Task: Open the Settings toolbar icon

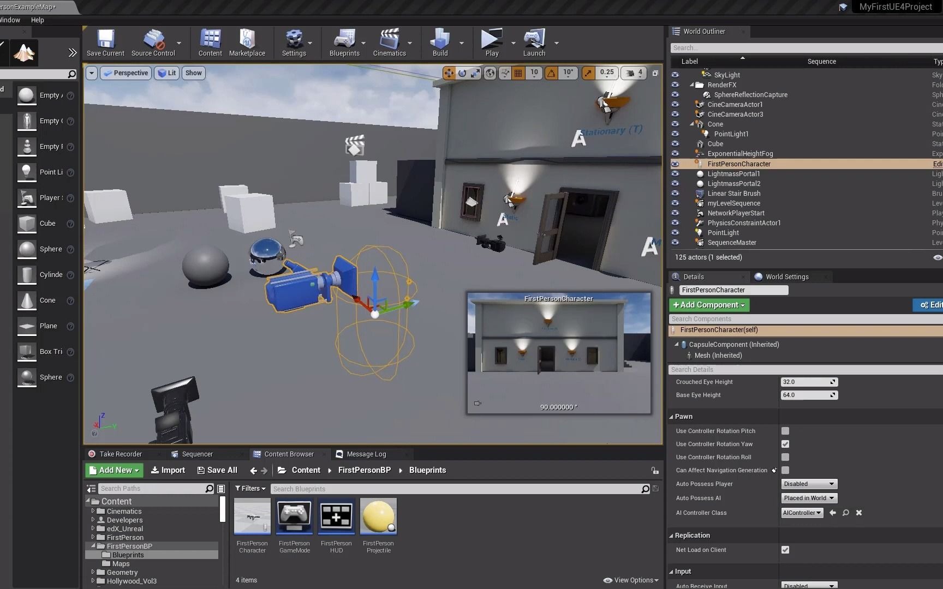Action: 294,43
